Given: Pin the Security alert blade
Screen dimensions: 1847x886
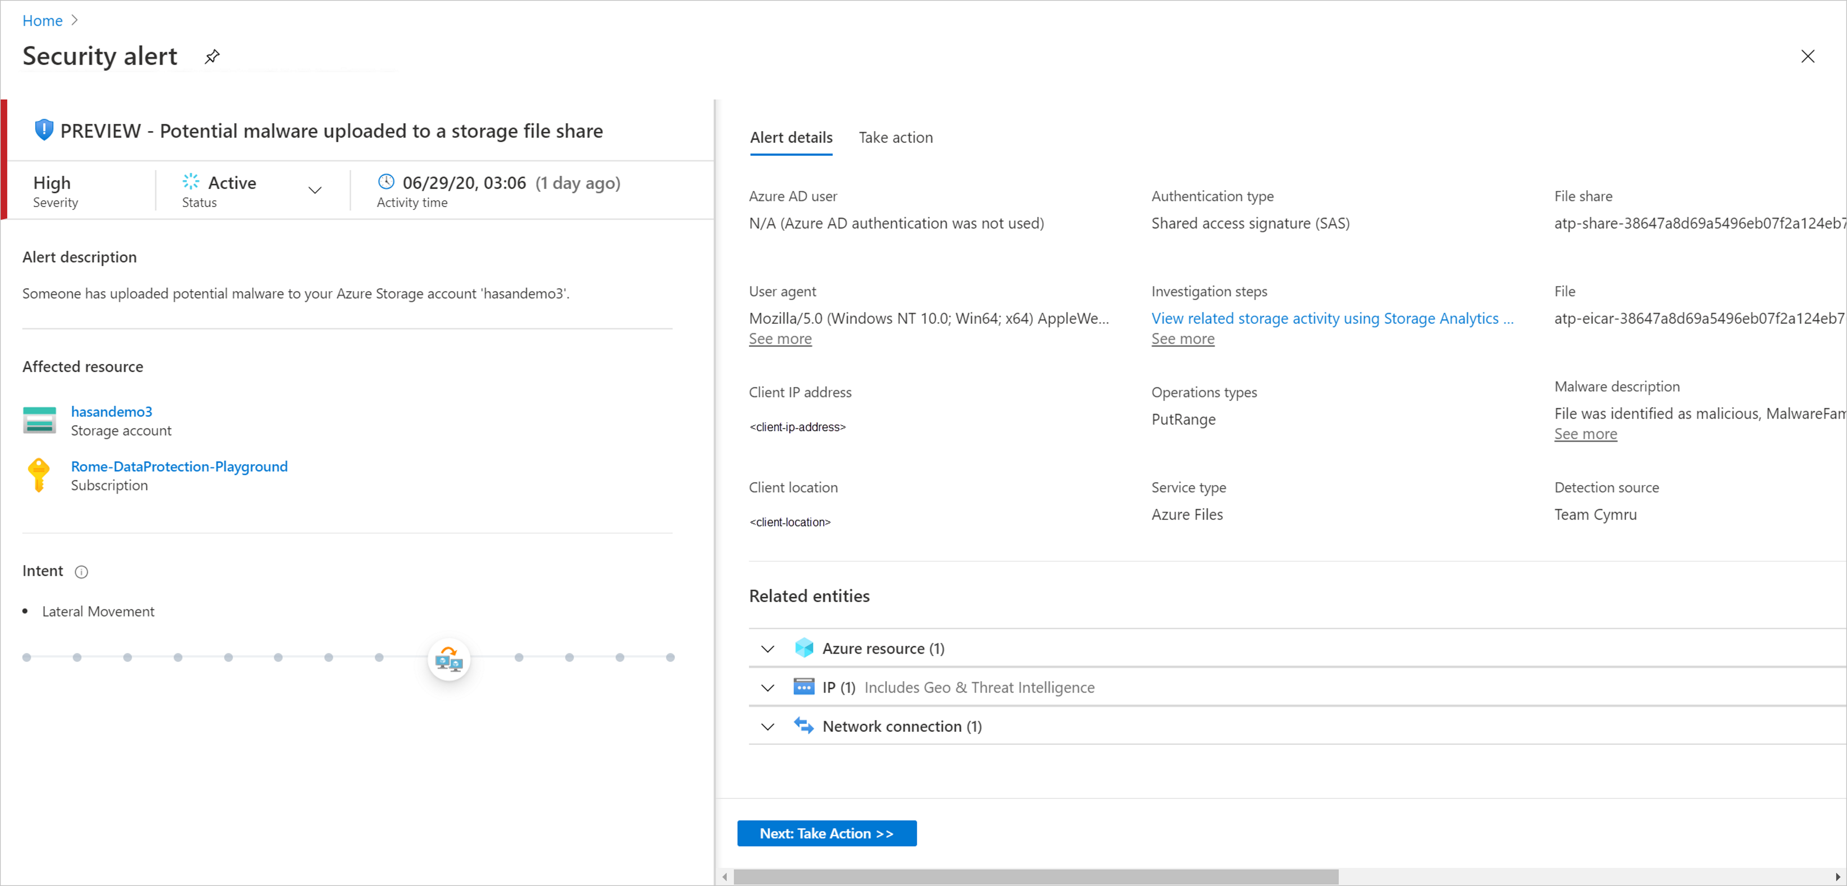Looking at the screenshot, I should pyautogui.click(x=212, y=56).
